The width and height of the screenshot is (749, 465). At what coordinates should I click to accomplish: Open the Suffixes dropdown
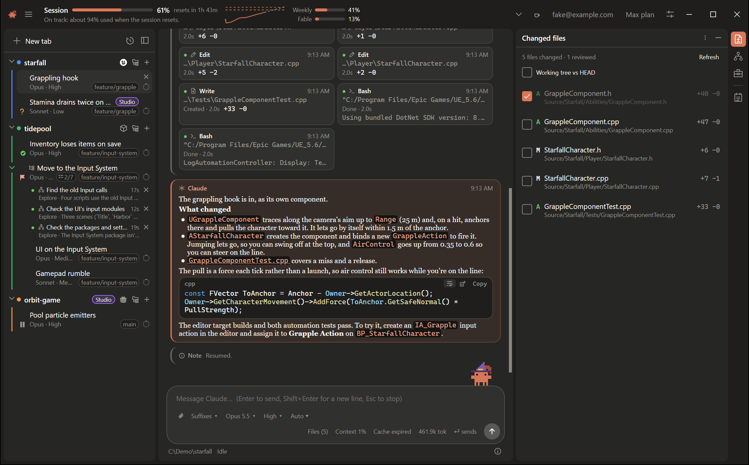204,416
